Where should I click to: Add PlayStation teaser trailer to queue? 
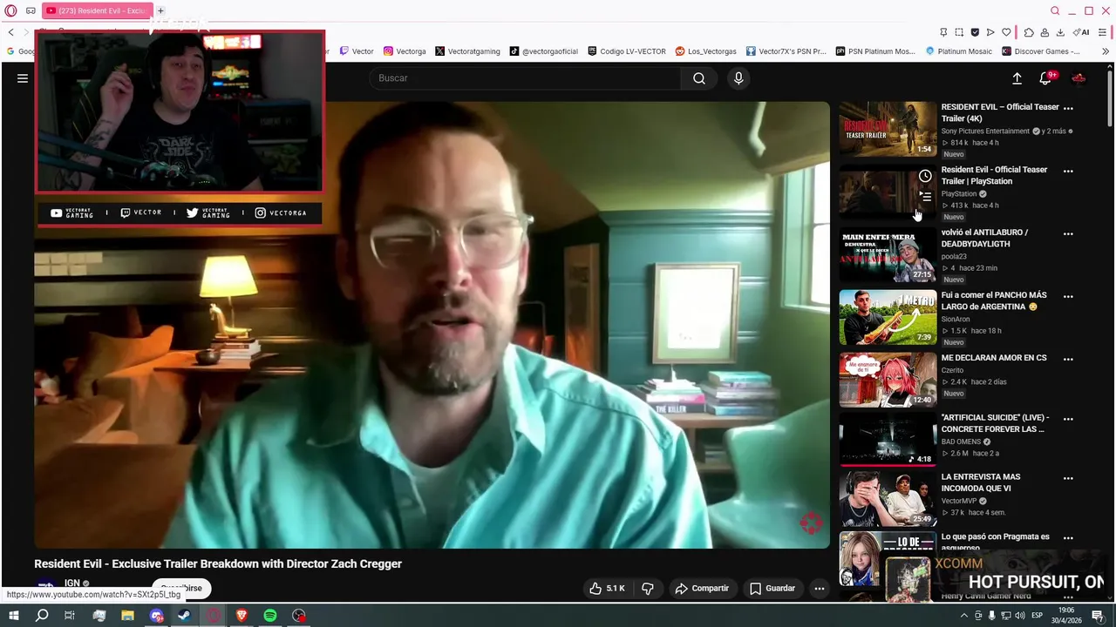pyautogui.click(x=925, y=197)
